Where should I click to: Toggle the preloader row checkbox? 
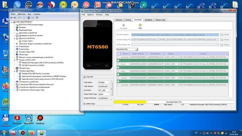click(118, 57)
